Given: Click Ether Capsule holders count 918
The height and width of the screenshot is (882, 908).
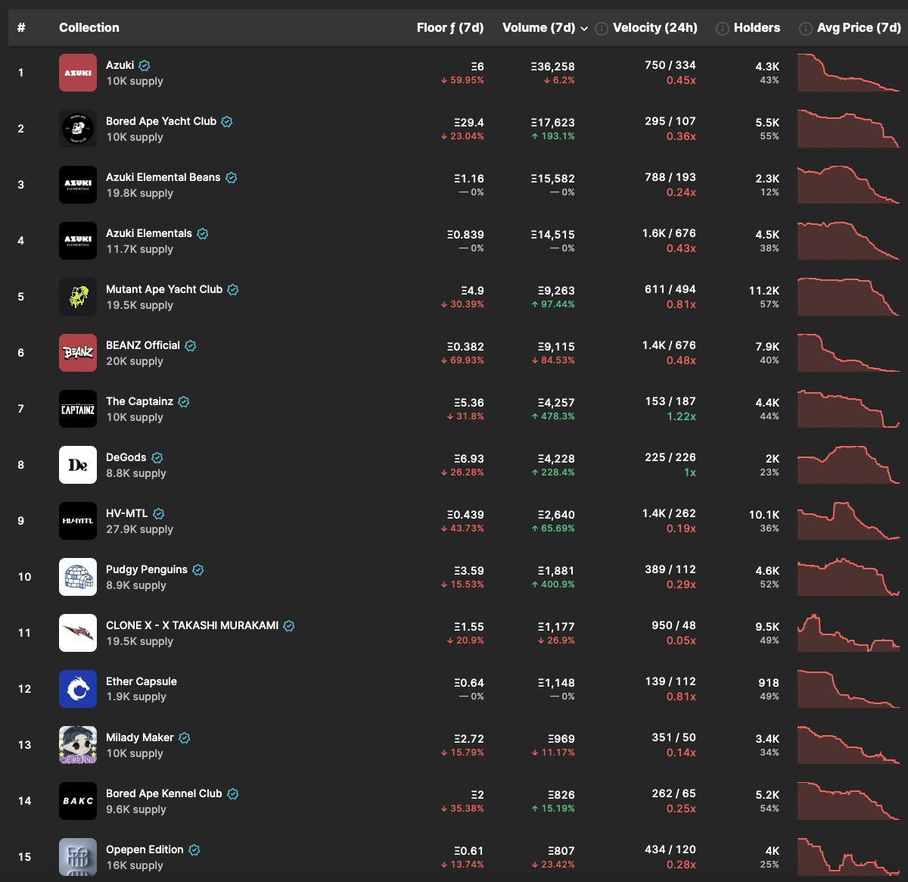Looking at the screenshot, I should coord(769,683).
